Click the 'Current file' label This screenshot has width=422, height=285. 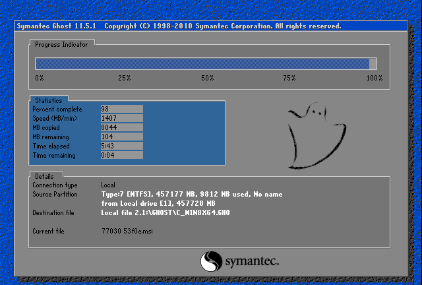pyautogui.click(x=48, y=231)
